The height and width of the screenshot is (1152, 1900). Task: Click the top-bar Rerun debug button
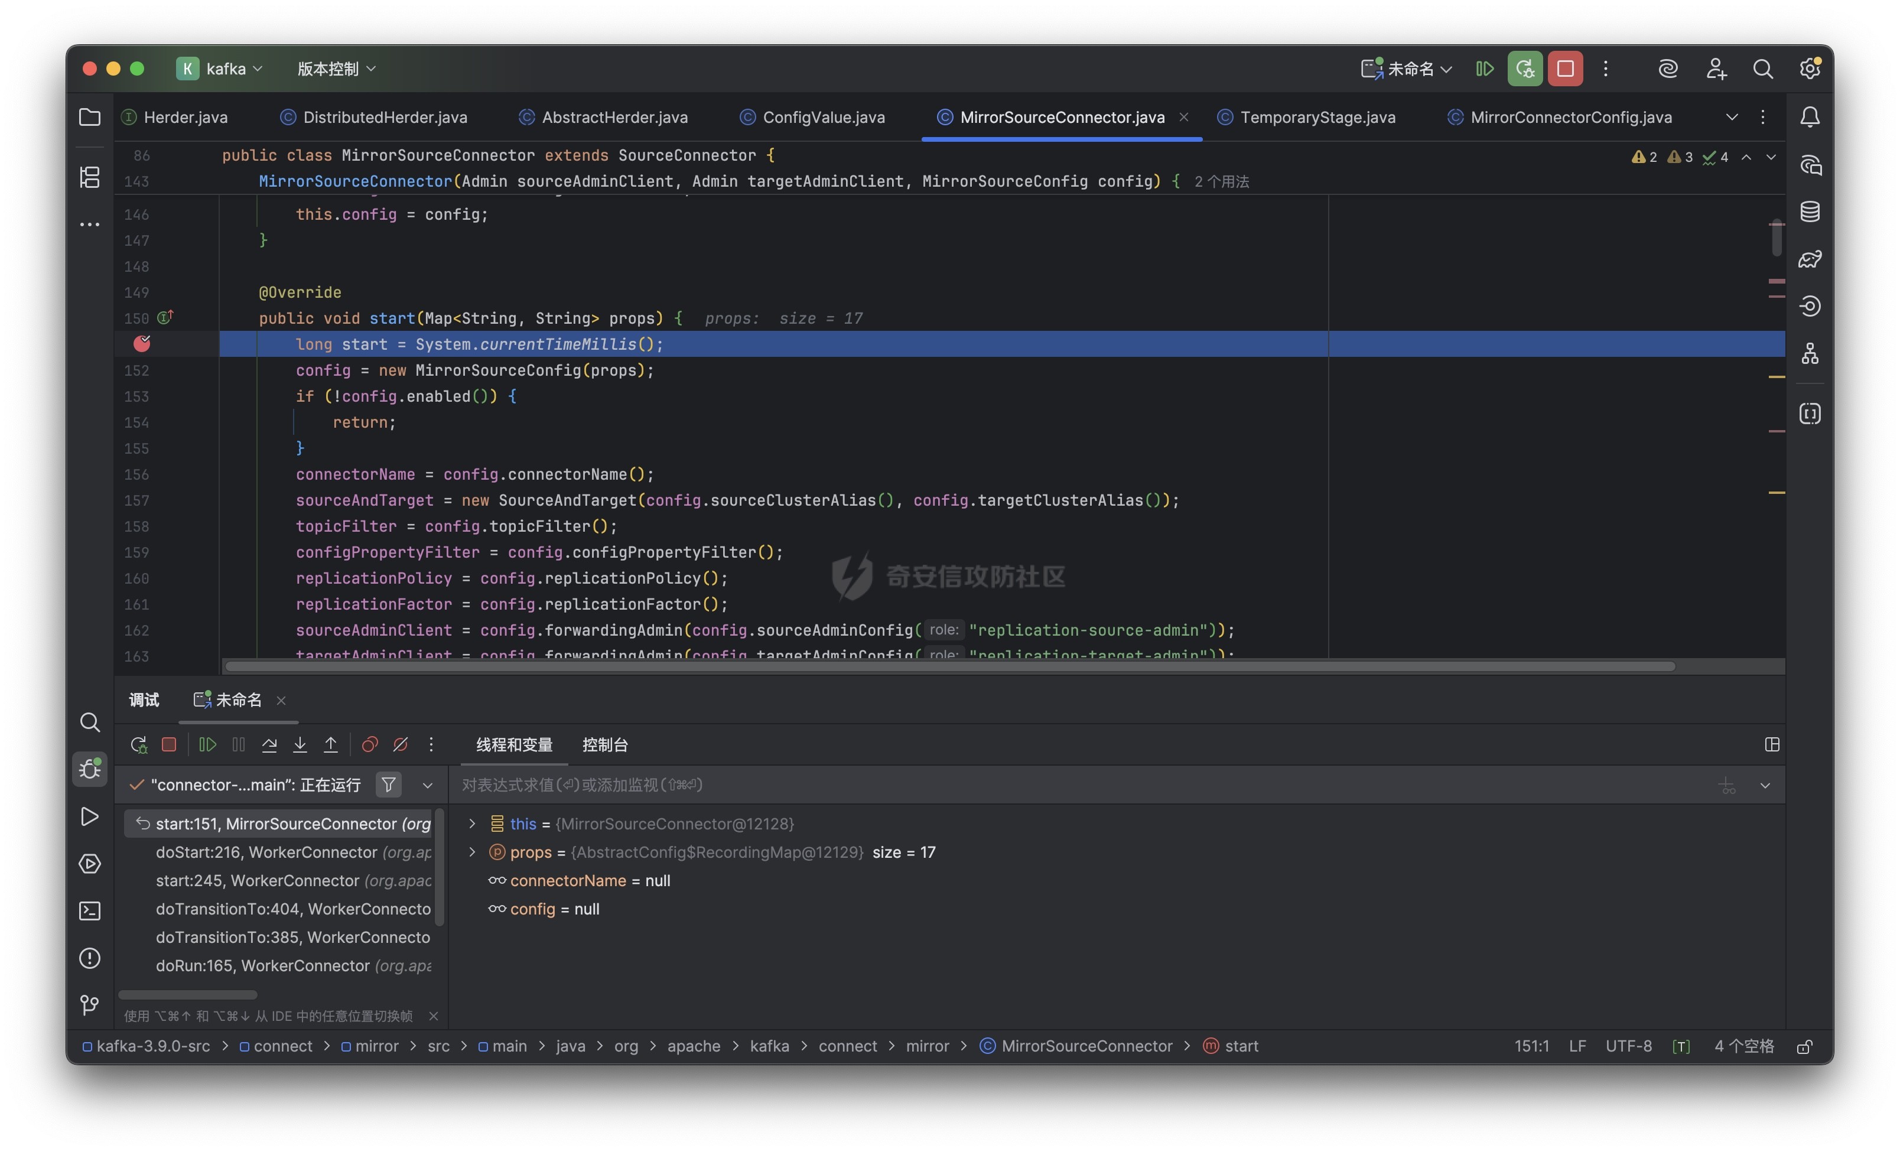pos(1524,69)
